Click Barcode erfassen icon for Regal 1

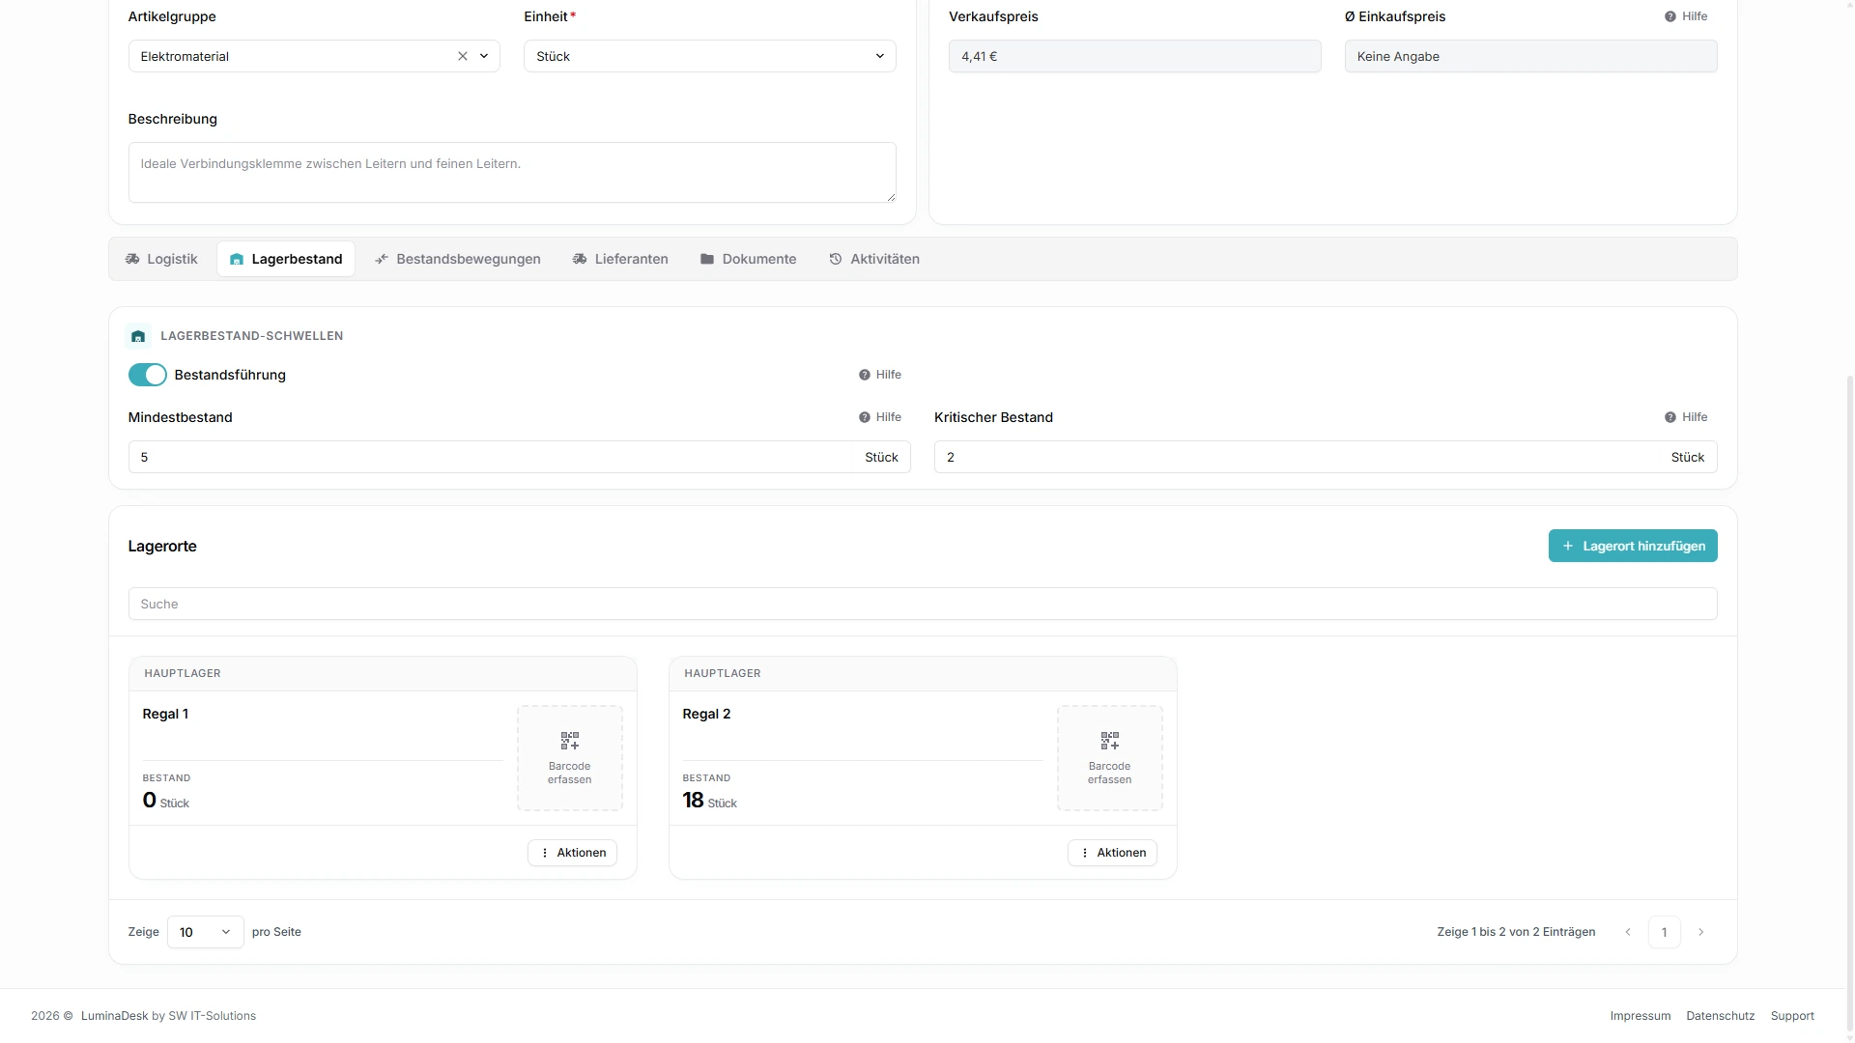tap(570, 741)
